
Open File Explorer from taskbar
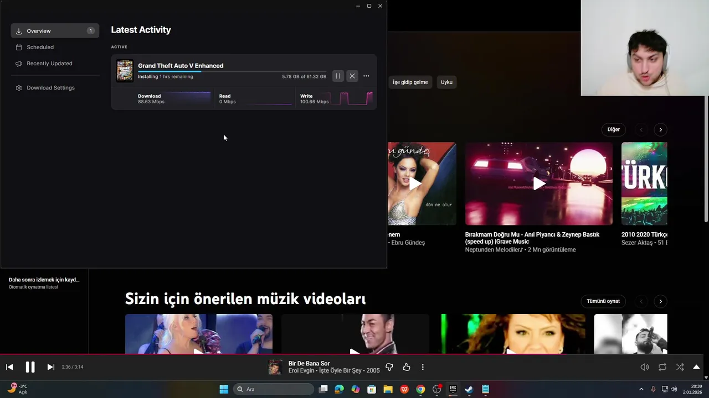click(x=388, y=389)
